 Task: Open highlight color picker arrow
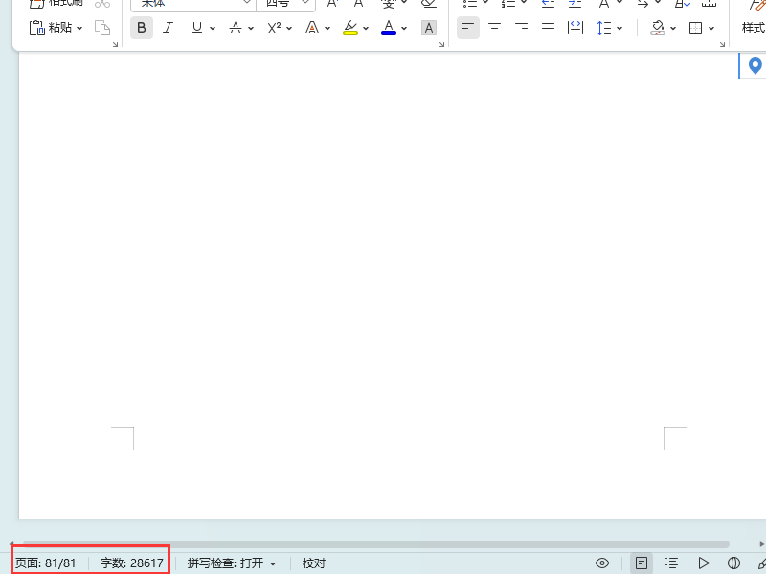[366, 29]
